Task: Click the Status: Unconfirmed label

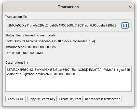Action: (x=30, y=35)
